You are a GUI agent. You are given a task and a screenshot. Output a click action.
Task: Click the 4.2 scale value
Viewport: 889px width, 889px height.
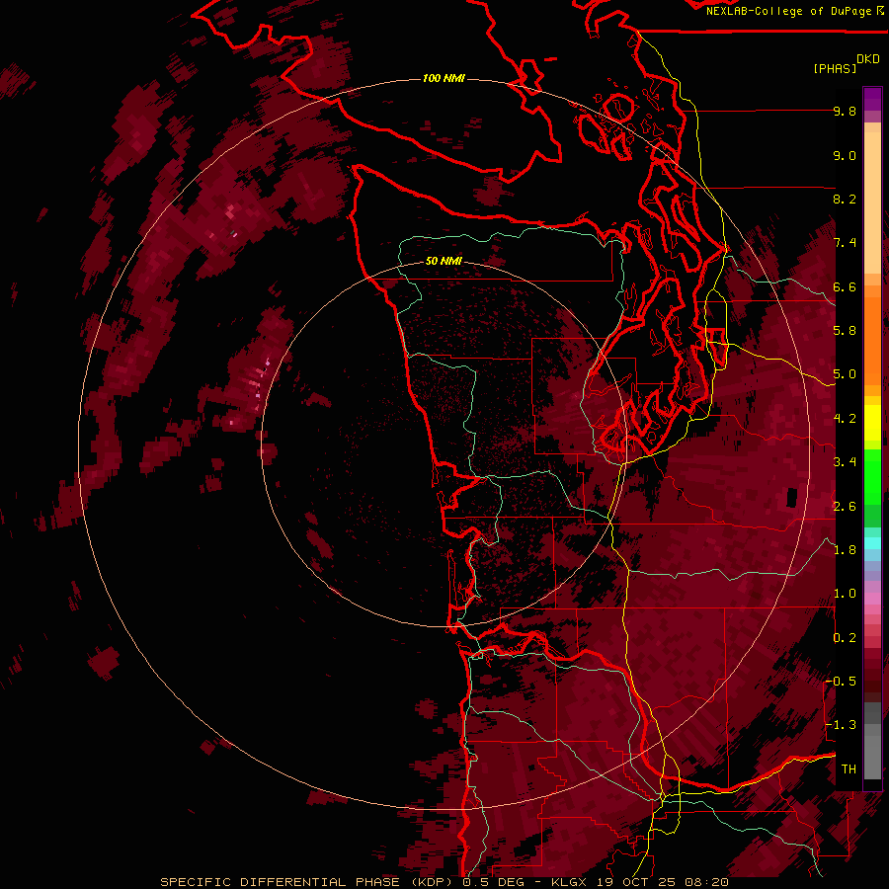tap(845, 419)
